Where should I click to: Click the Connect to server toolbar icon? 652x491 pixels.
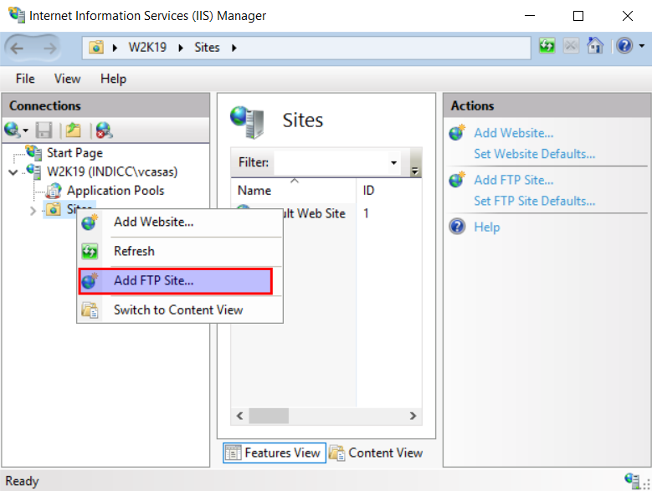(x=13, y=130)
